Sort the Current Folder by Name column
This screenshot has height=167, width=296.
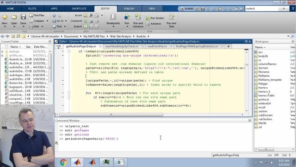coord(15,47)
